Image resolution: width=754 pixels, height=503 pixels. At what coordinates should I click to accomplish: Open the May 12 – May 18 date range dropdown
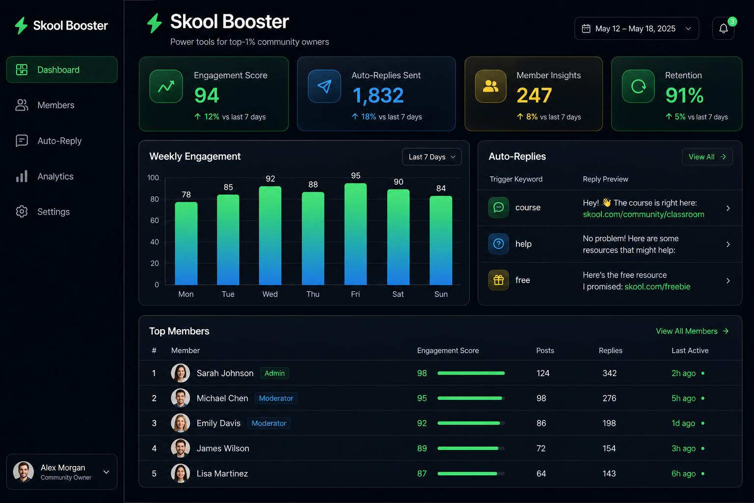(637, 28)
